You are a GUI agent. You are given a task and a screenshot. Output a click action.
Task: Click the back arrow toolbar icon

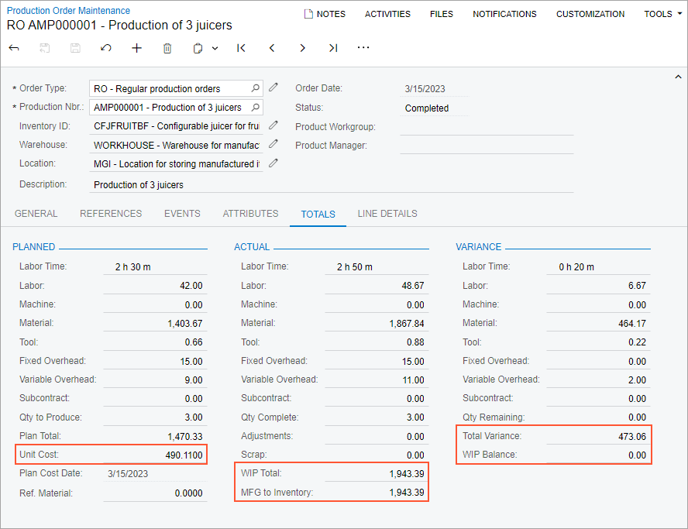click(14, 48)
